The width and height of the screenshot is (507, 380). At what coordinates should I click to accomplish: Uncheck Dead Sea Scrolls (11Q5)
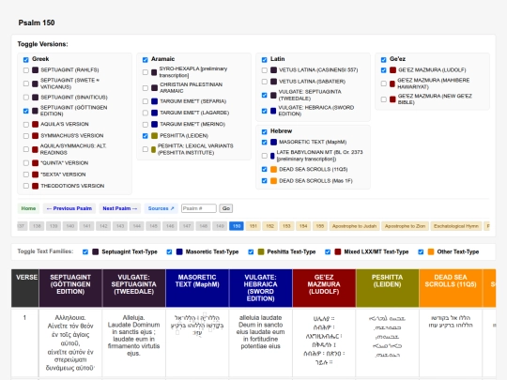click(264, 169)
